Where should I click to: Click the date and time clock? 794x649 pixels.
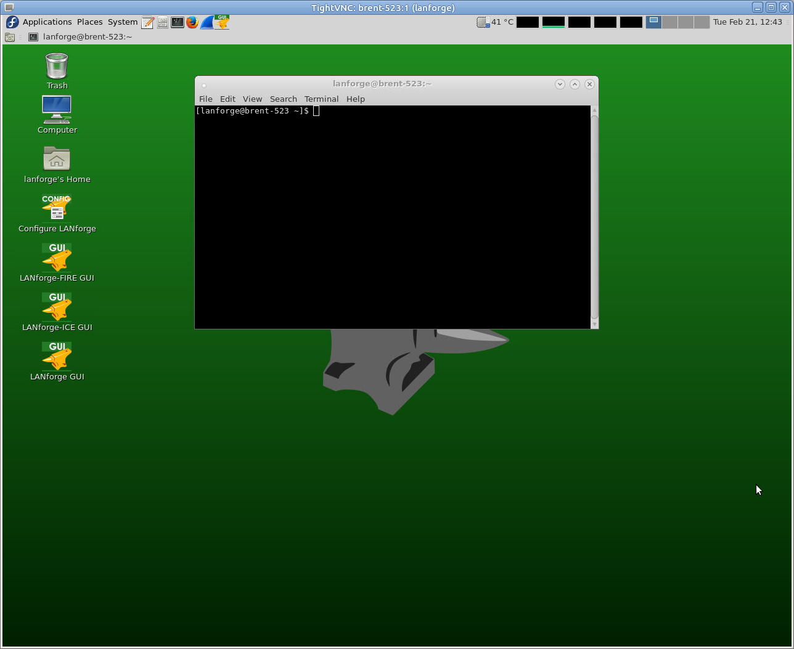pyautogui.click(x=748, y=22)
